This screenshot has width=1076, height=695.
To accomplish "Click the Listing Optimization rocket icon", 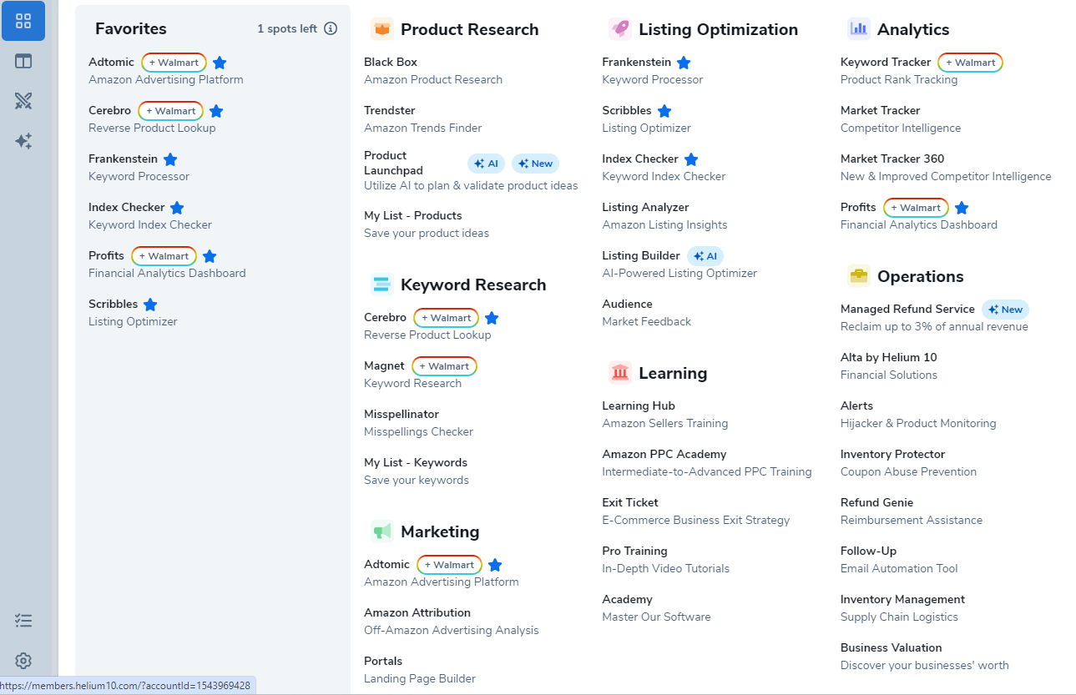I will click(x=620, y=29).
